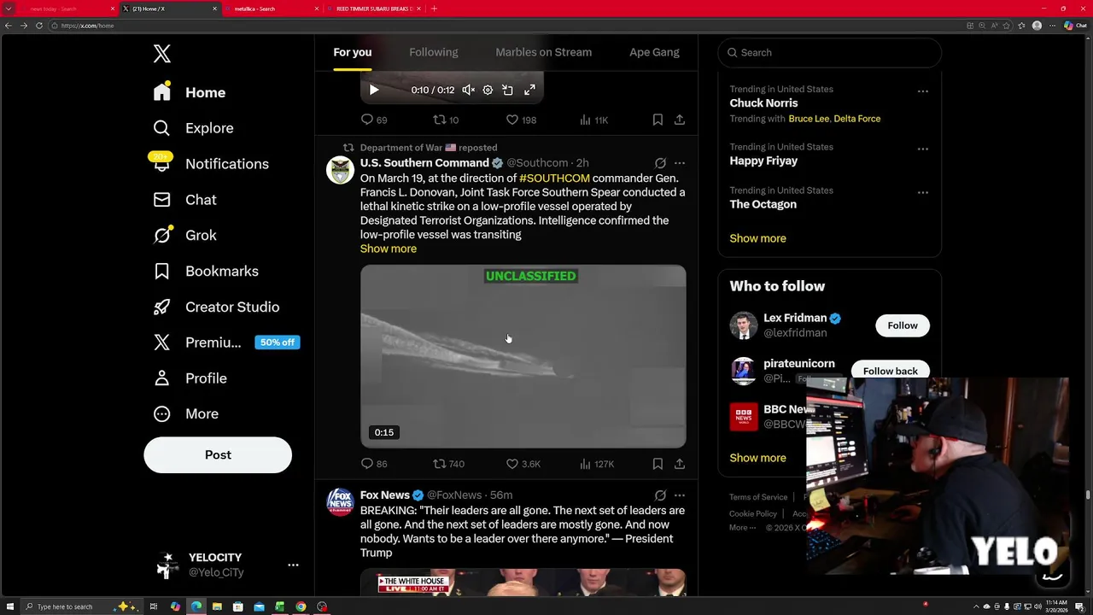Click the search field on X
Image resolution: width=1093 pixels, height=615 pixels.
tap(829, 53)
